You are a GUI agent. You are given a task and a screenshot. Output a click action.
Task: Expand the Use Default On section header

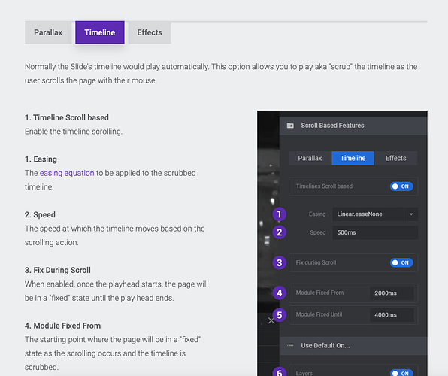(x=353, y=346)
